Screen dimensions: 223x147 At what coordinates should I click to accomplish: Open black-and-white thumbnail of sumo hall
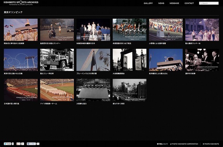click(x=93, y=90)
